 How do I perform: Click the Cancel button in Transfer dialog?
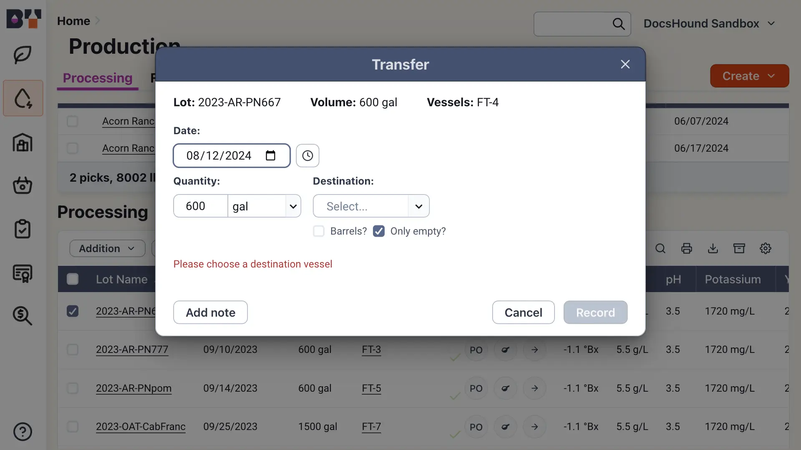pos(523,312)
